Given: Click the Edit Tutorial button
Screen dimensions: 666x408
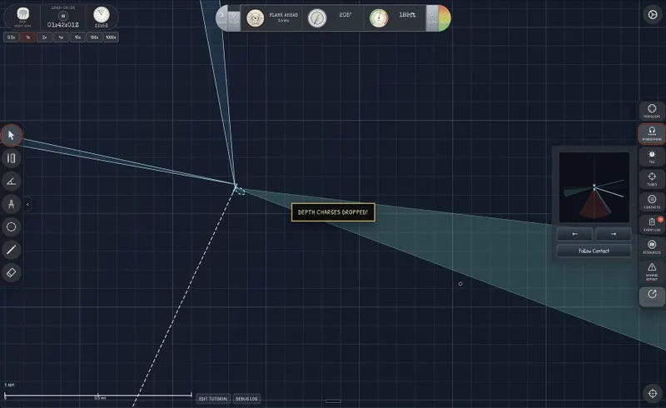Looking at the screenshot, I should pos(213,399).
